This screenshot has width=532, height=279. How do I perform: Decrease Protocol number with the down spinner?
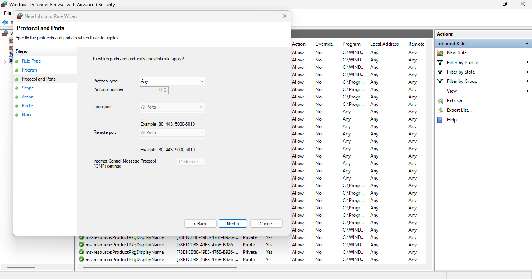pos(166,92)
